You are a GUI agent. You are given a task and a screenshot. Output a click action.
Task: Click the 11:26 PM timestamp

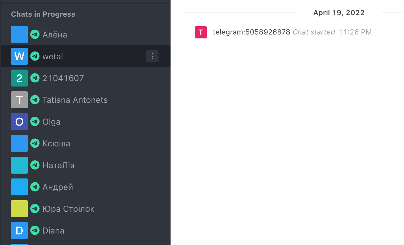click(355, 32)
